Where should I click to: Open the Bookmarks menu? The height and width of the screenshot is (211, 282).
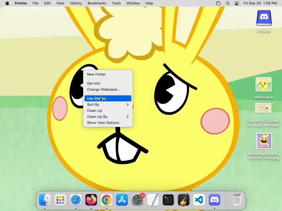(97, 3)
